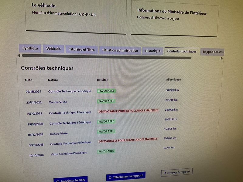243x182 pixels.
Task: Click the Informations du Ministère de l'Intérieur heading
Action: tap(172, 12)
